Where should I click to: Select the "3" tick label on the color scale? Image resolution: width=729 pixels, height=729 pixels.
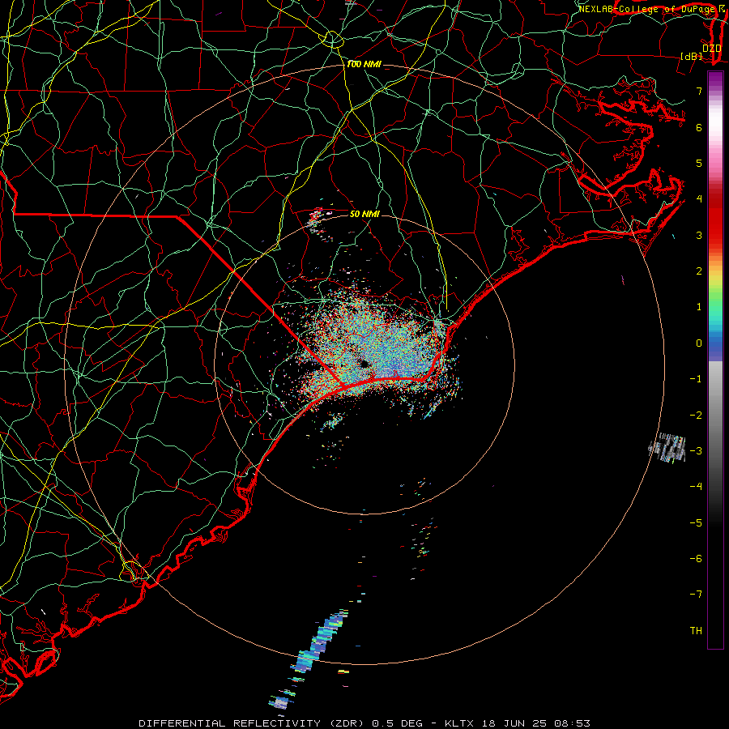click(699, 235)
